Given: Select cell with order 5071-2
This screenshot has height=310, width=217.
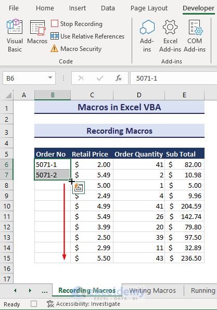Looking at the screenshot, I should [53, 175].
